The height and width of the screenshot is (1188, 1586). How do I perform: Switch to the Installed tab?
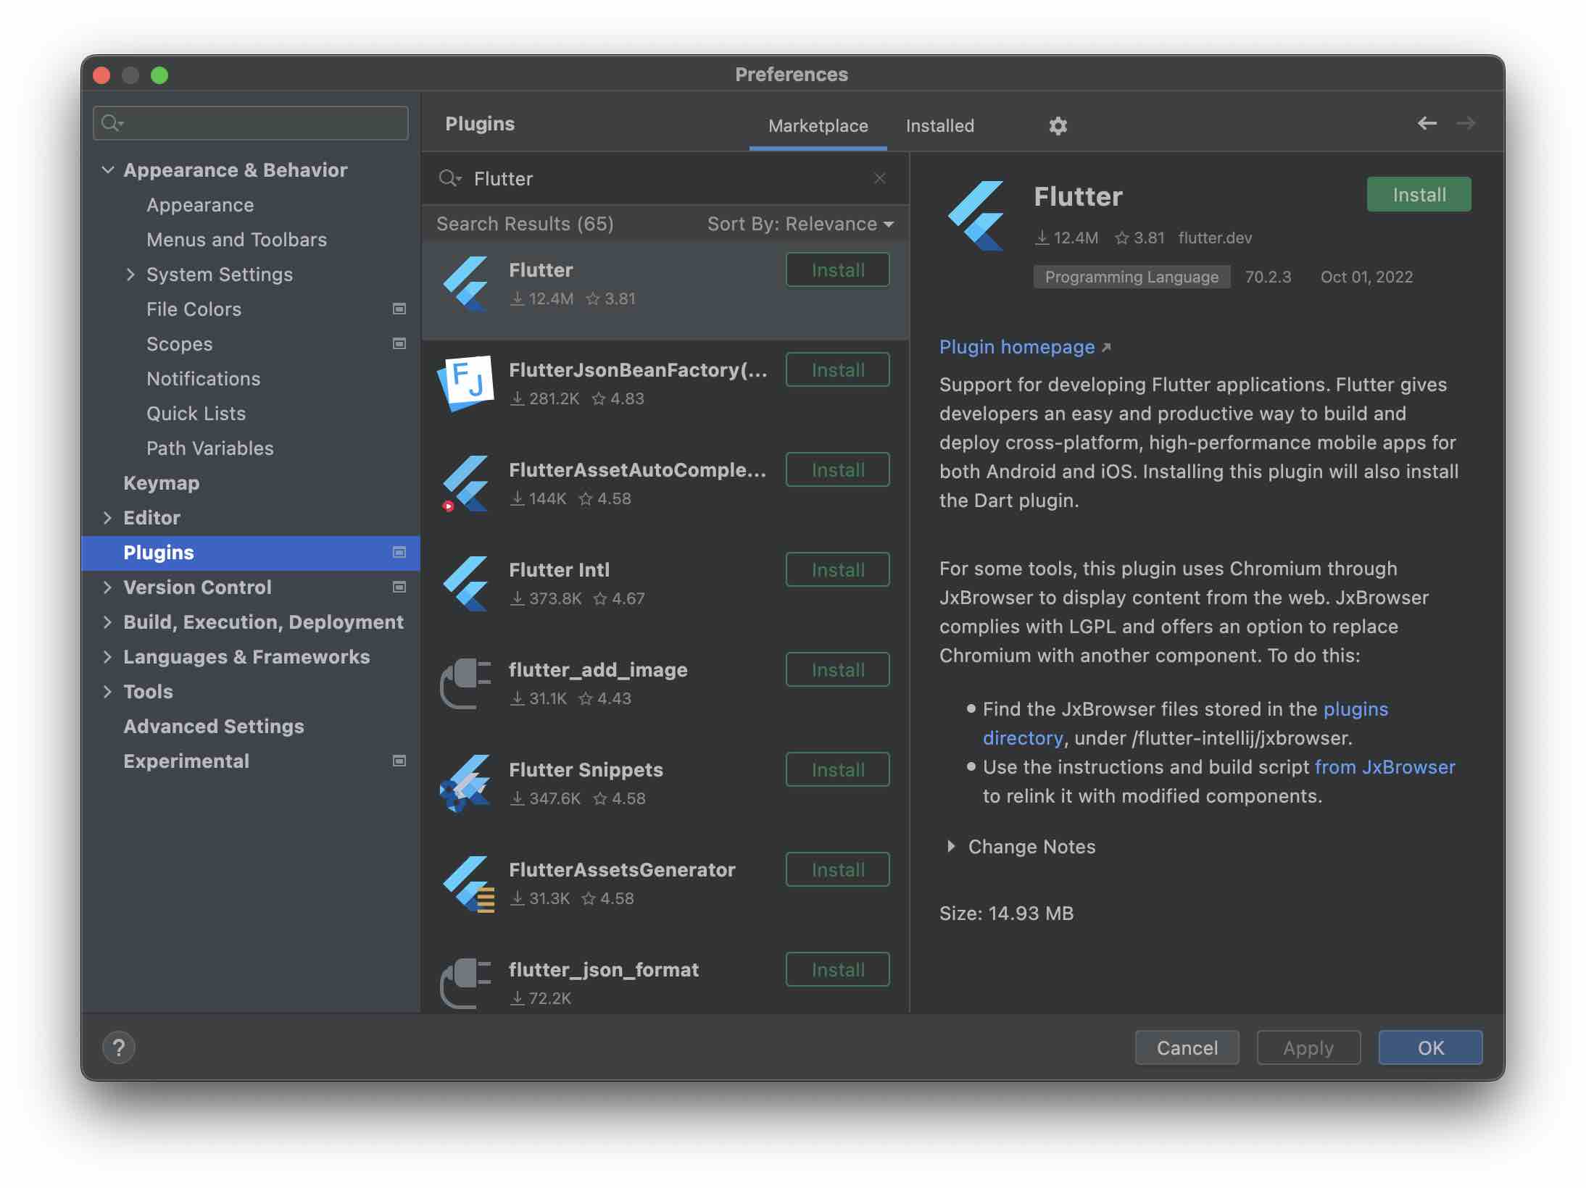click(939, 125)
